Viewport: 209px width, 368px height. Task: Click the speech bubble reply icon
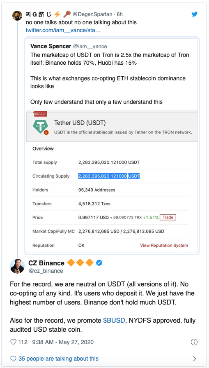[14, 359]
